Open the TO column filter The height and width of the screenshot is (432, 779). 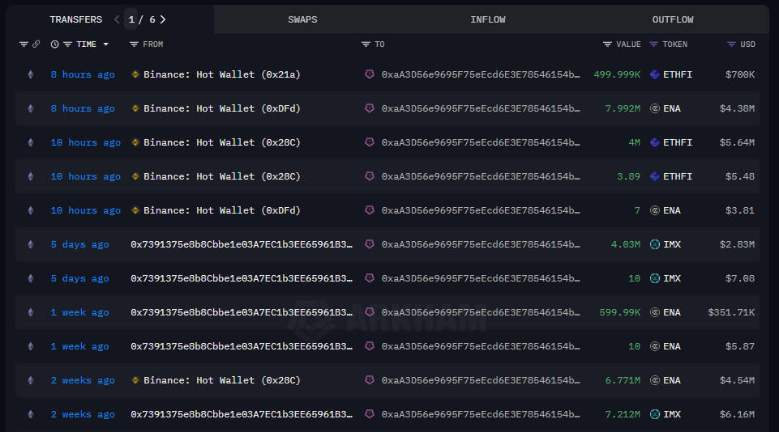(366, 44)
